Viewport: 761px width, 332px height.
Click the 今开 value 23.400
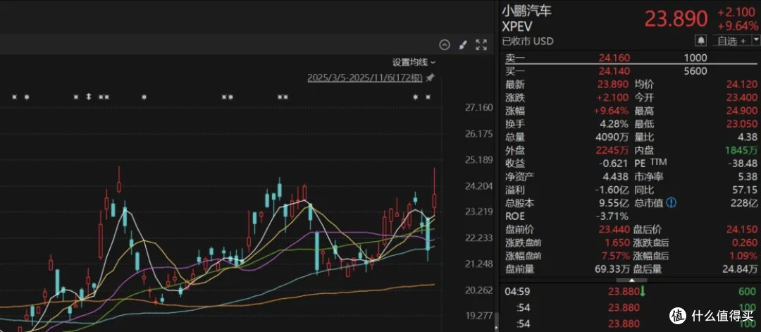coord(741,98)
